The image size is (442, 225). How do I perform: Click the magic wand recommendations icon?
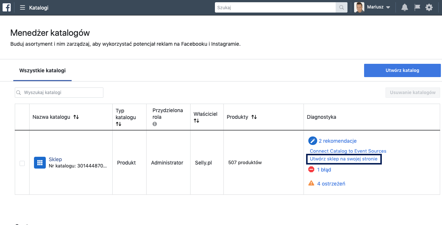tap(312, 141)
